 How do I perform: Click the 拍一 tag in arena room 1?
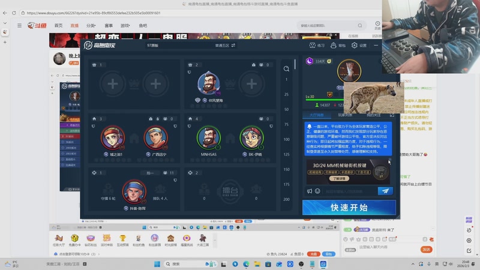pyautogui.click(x=150, y=173)
